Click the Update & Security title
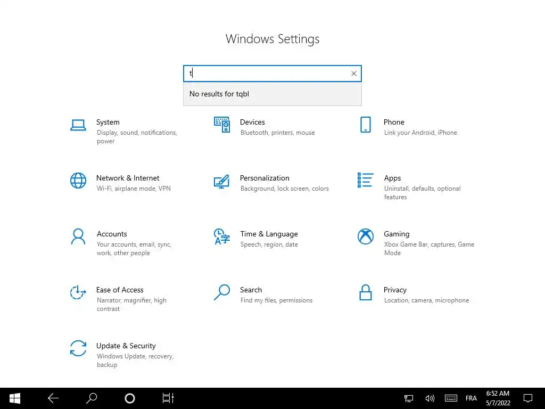The width and height of the screenshot is (545, 409). [x=126, y=346]
